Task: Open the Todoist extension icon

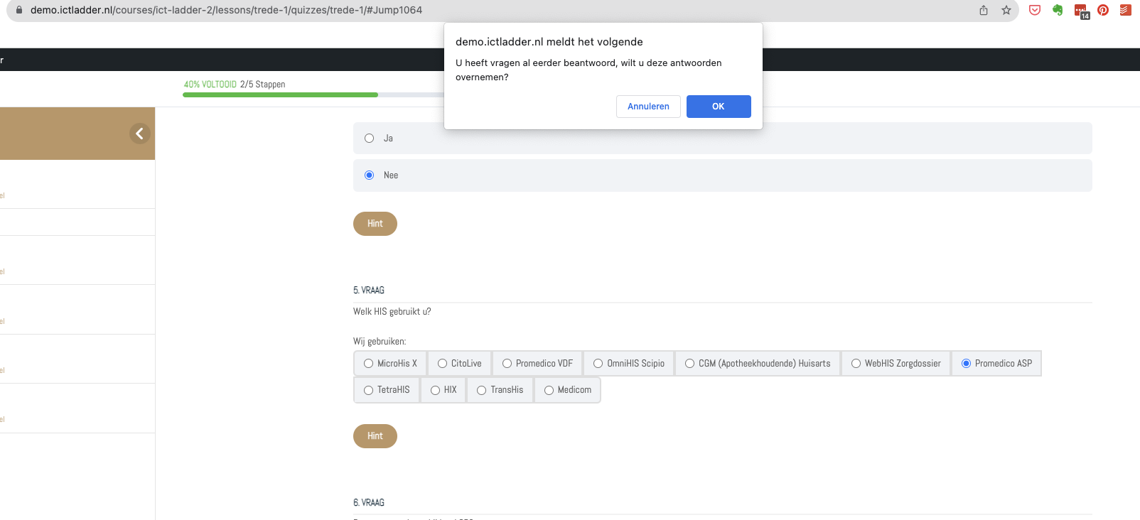Action: click(x=1125, y=10)
